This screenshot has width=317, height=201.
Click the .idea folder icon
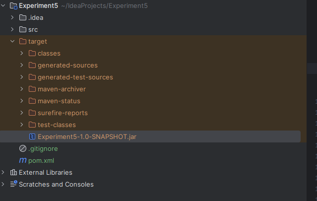coord(23,17)
